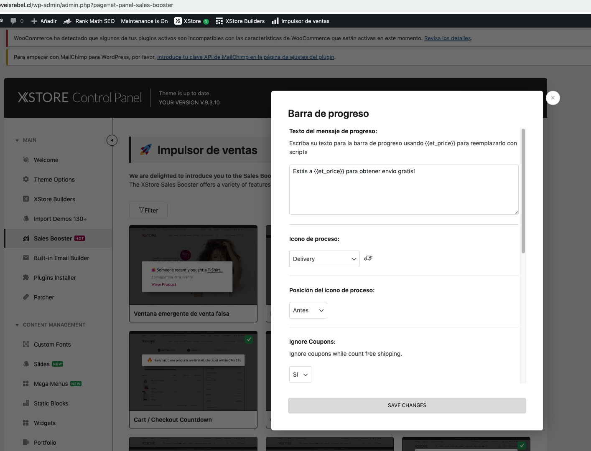Open the Delivery icon dropdown

click(x=324, y=259)
